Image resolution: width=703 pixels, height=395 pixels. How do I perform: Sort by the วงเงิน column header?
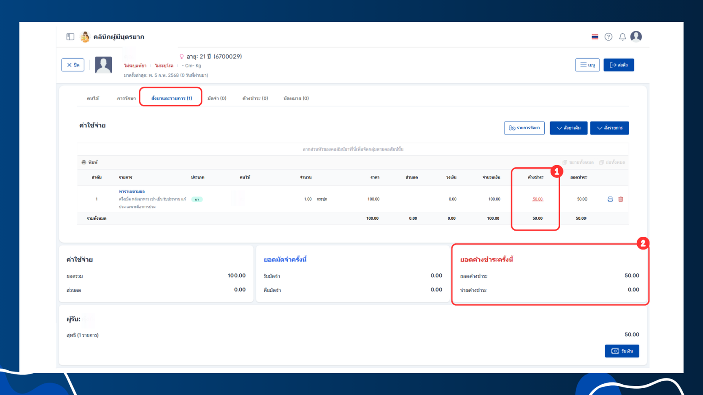451,177
